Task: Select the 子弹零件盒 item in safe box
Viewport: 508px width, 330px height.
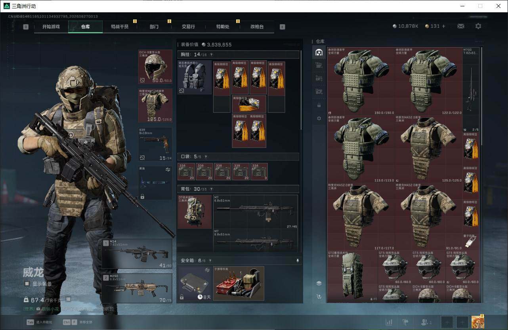Action: point(239,284)
